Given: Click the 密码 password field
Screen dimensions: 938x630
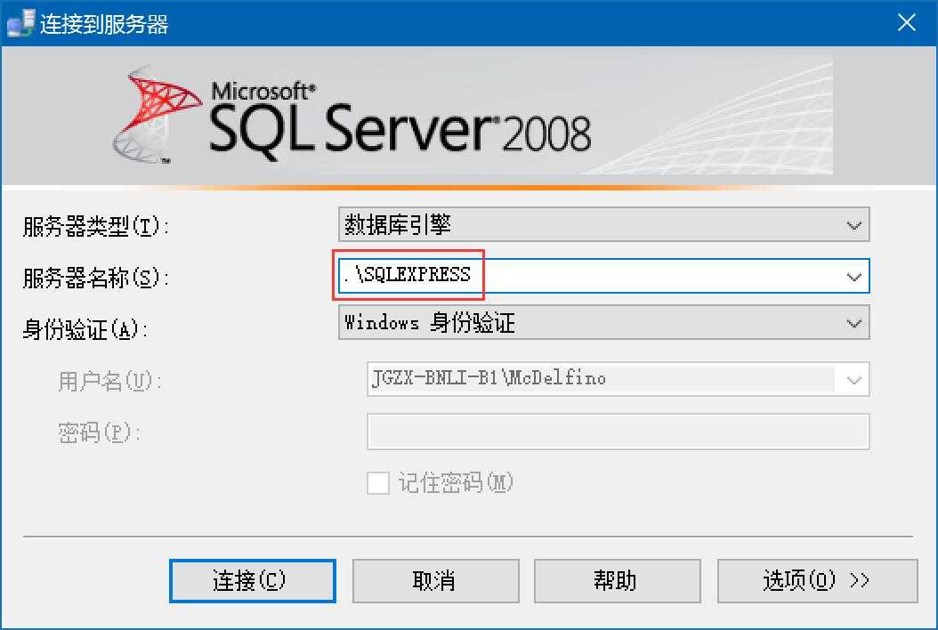Looking at the screenshot, I should click(618, 432).
